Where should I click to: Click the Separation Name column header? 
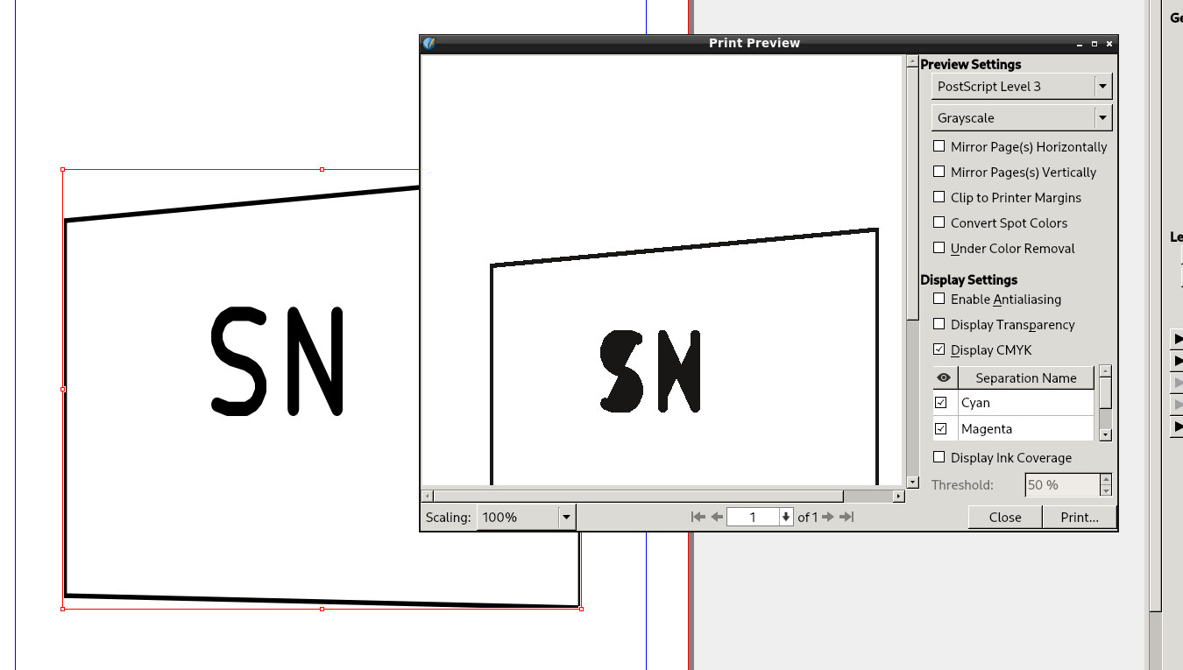coord(1025,378)
